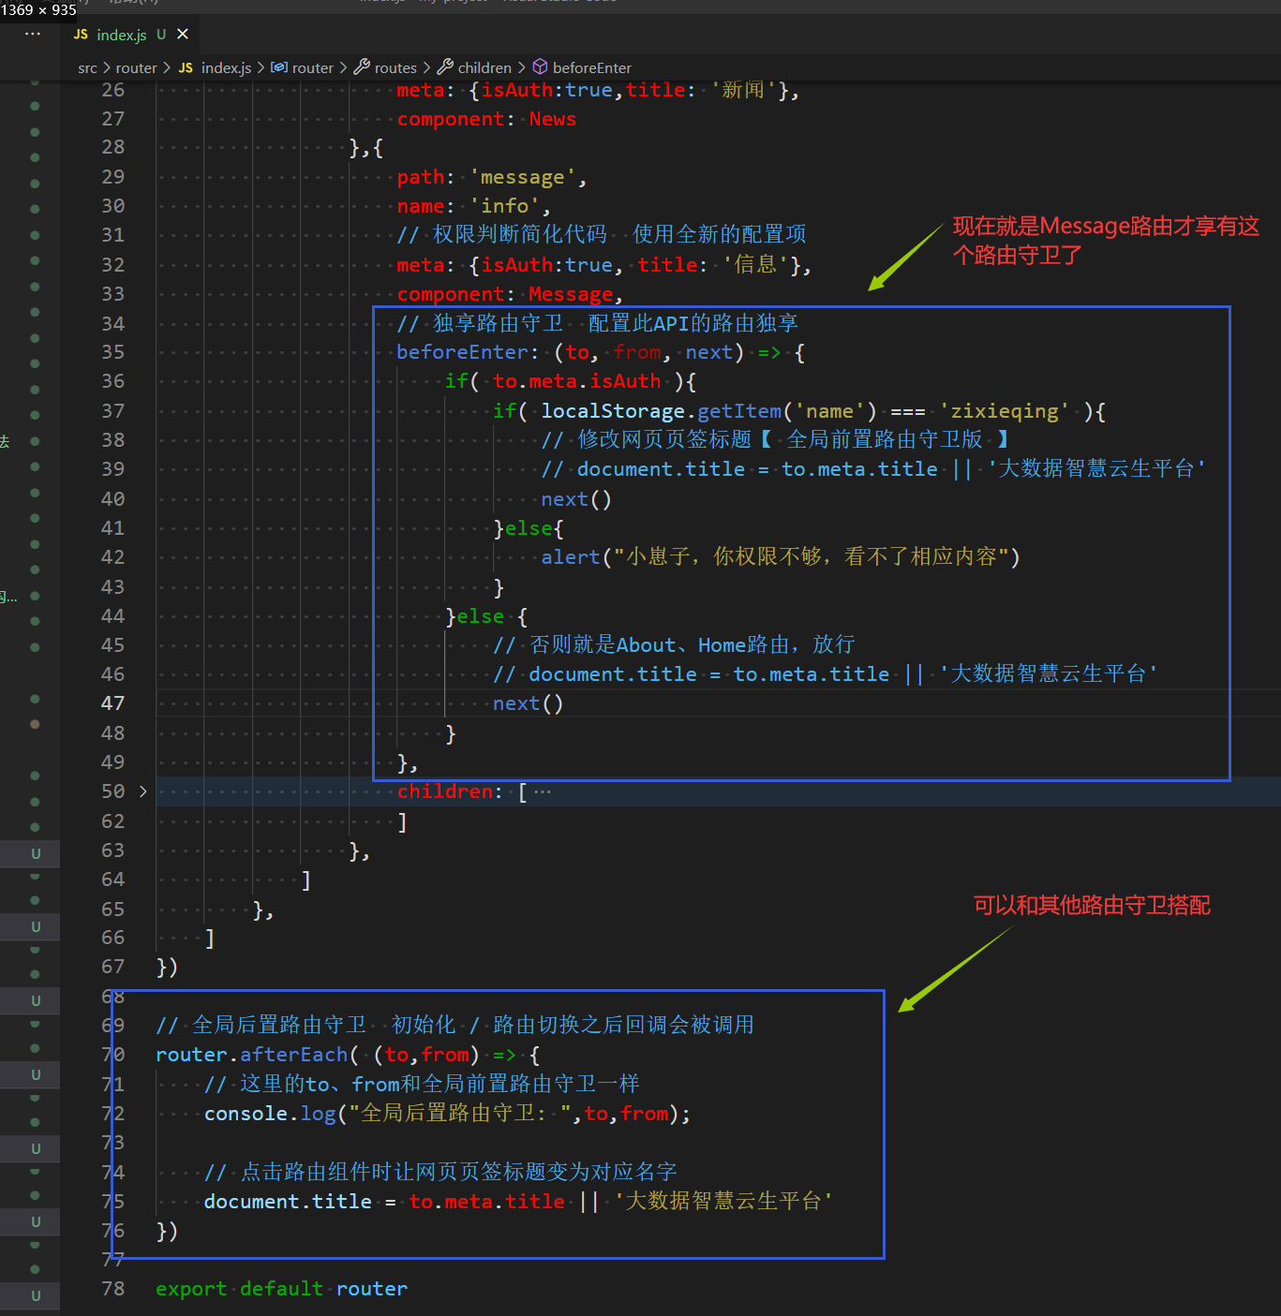Click 'localStorage' on line 37

(613, 411)
